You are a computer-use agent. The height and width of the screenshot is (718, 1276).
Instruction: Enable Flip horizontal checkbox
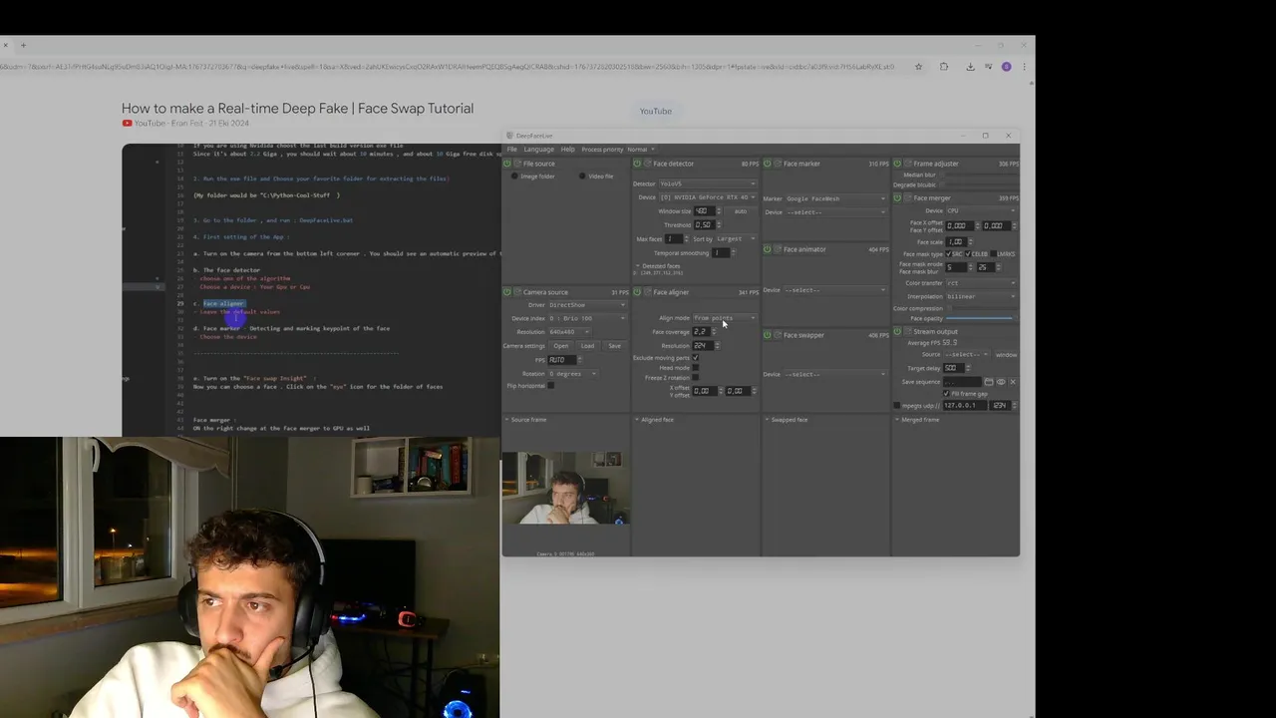click(550, 385)
